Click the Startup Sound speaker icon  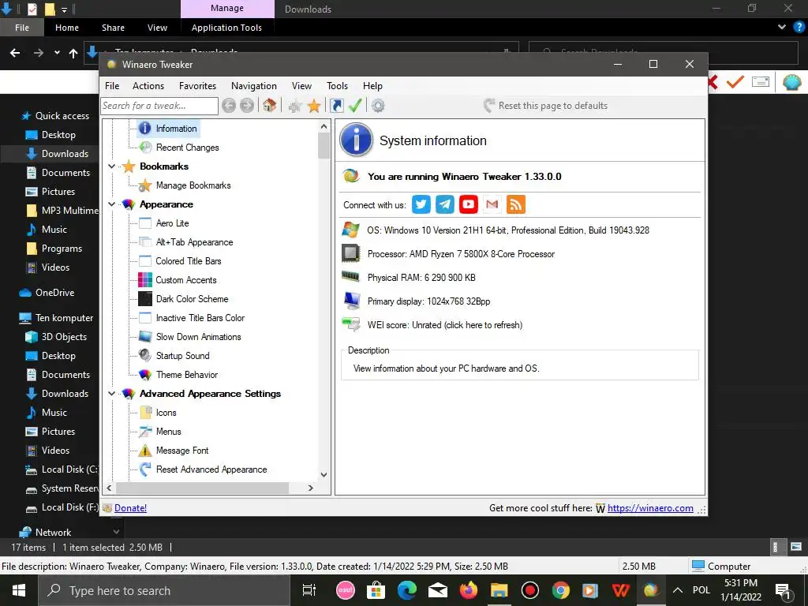(145, 356)
